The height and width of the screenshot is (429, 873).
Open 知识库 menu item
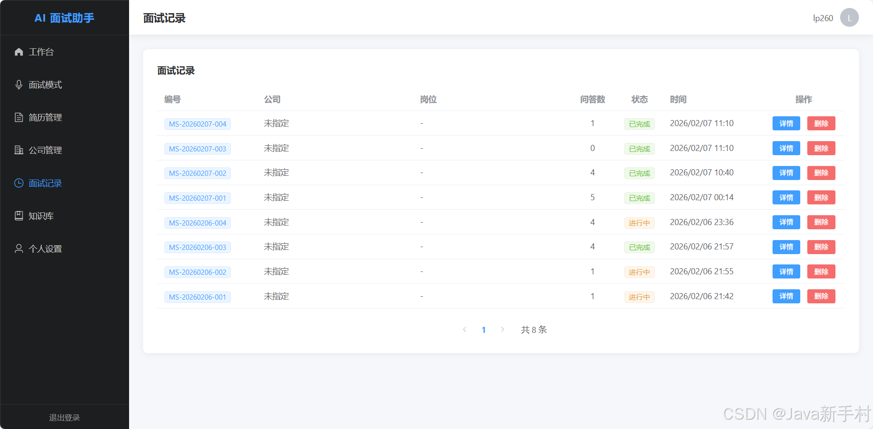point(65,216)
